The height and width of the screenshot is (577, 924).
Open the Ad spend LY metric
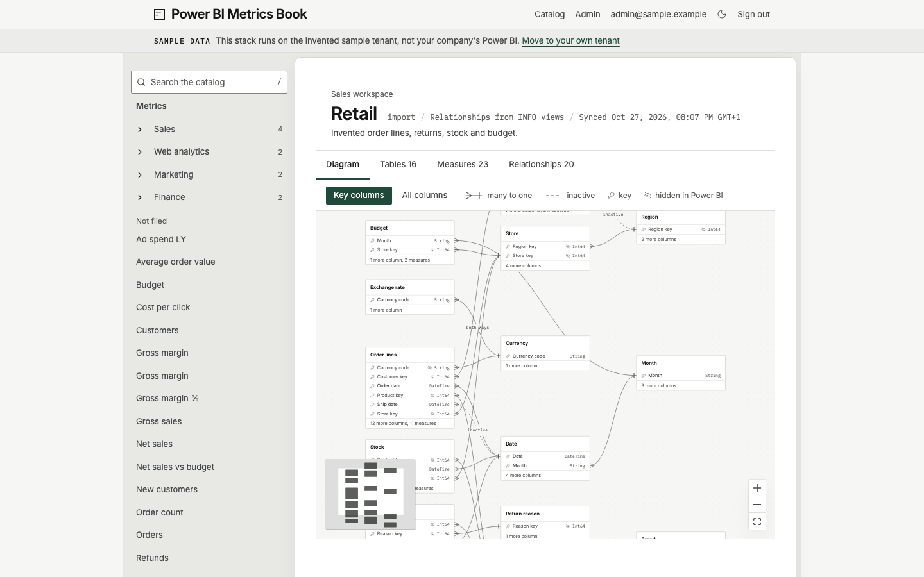161,239
